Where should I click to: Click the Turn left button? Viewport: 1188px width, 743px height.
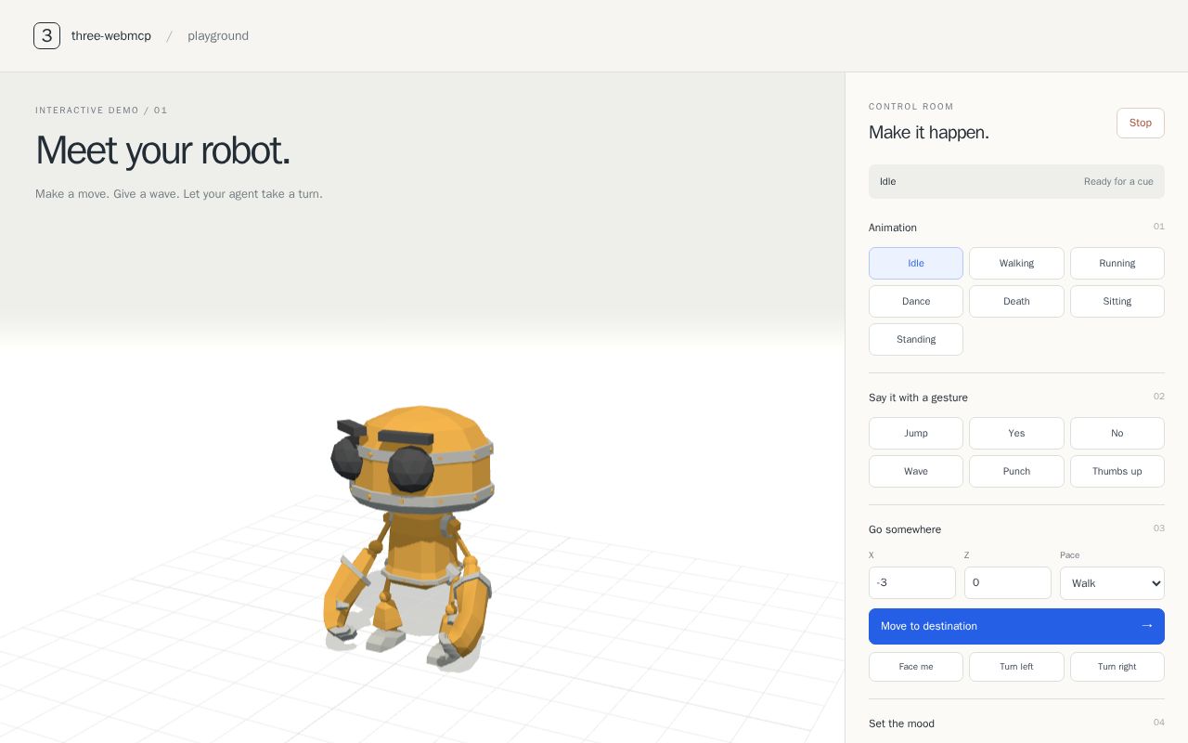pyautogui.click(x=1016, y=667)
